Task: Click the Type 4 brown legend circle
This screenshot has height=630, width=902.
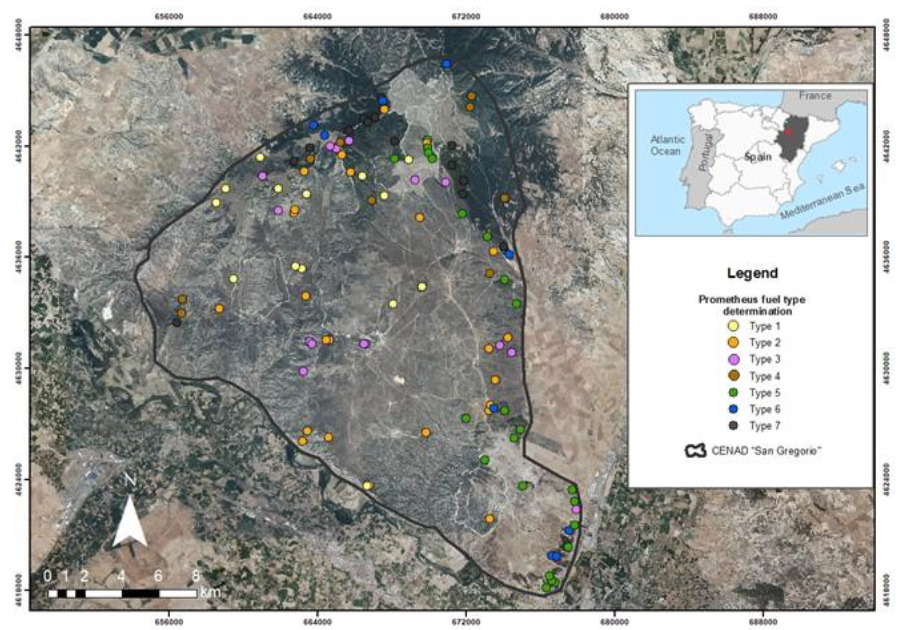Action: coord(733,376)
